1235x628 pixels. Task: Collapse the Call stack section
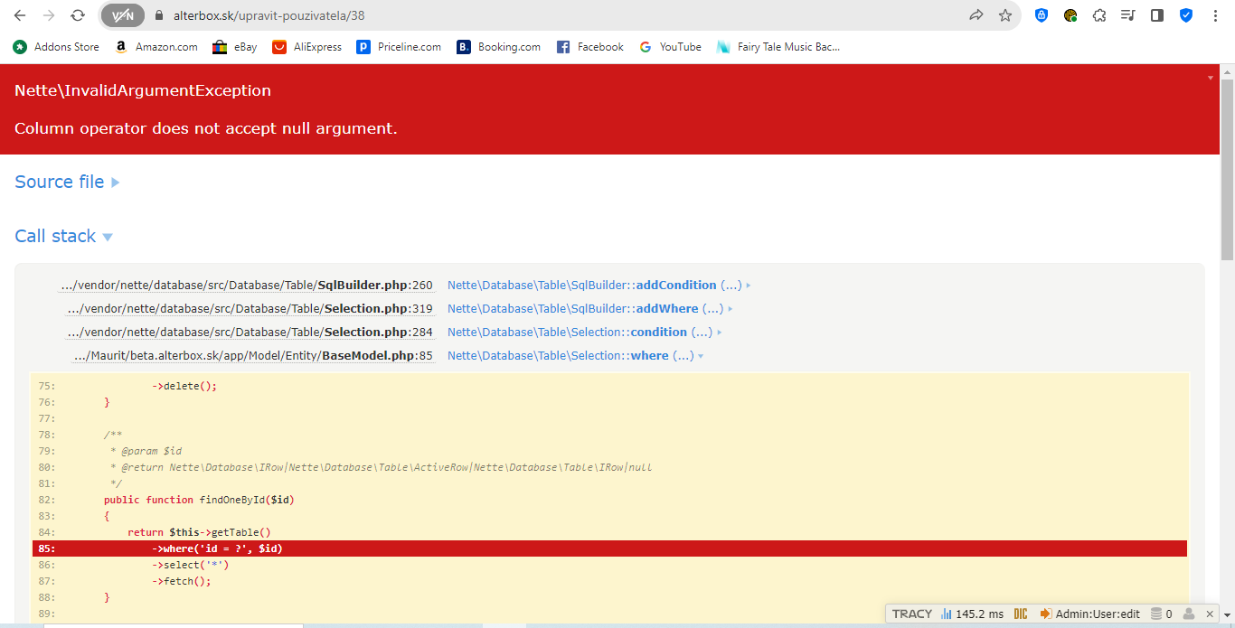pyautogui.click(x=63, y=236)
